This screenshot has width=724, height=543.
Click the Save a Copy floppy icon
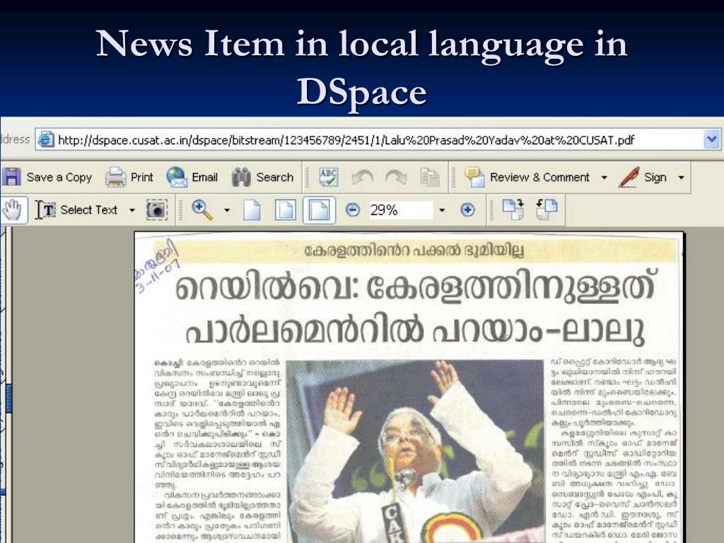click(x=11, y=177)
